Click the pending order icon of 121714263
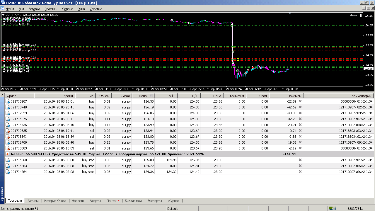The height and width of the screenshot is (211, 375). [8, 166]
